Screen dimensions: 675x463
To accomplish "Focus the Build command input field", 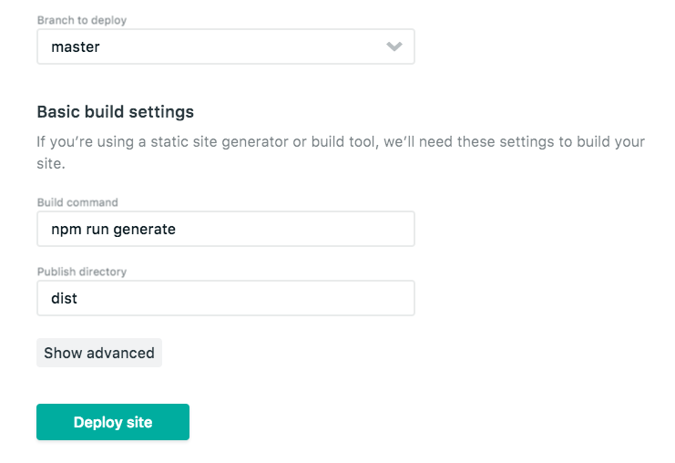I will coord(225,229).
